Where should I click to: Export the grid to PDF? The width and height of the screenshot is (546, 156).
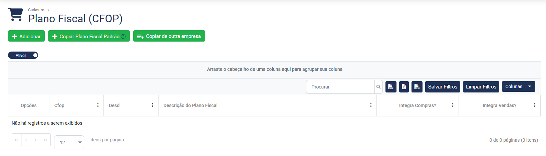pos(391,87)
